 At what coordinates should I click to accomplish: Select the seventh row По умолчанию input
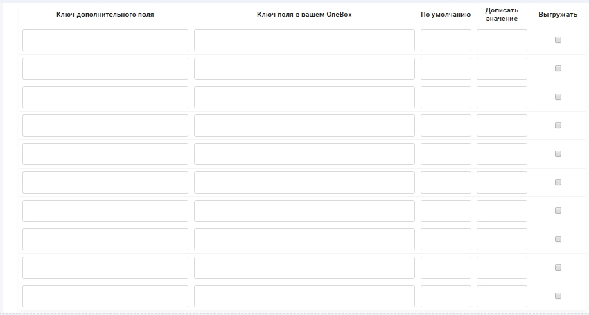pos(446,211)
